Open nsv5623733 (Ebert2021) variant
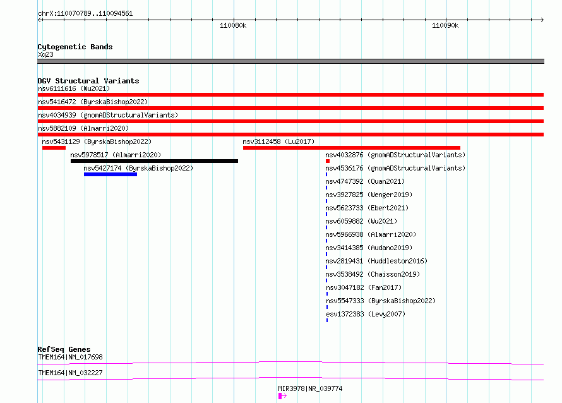This screenshot has height=403, width=562. [367, 208]
